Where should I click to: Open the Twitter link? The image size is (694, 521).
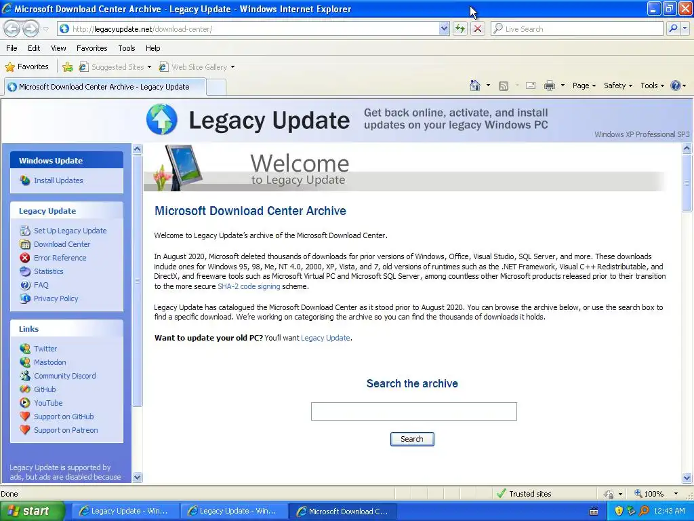[x=45, y=349]
